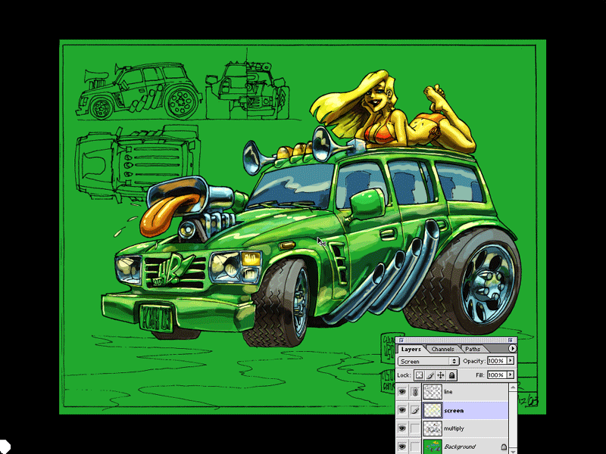Select the screen layer thumbnail
Image resolution: width=606 pixels, height=454 pixels.
433,410
